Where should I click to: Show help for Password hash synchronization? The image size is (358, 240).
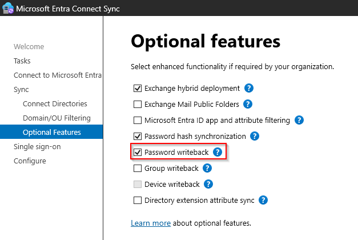pos(255,137)
